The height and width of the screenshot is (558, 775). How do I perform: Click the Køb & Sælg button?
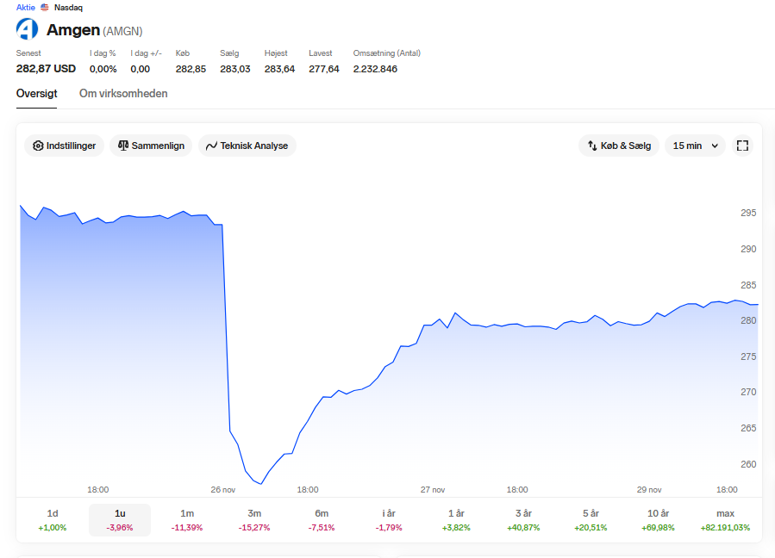tap(619, 146)
